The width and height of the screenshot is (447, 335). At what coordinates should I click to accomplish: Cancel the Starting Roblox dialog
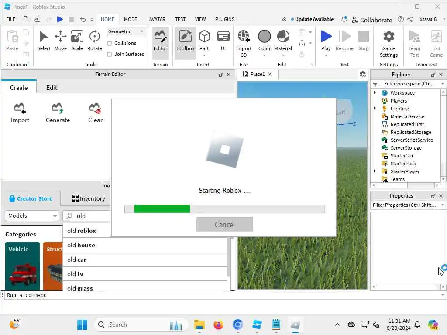(225, 225)
